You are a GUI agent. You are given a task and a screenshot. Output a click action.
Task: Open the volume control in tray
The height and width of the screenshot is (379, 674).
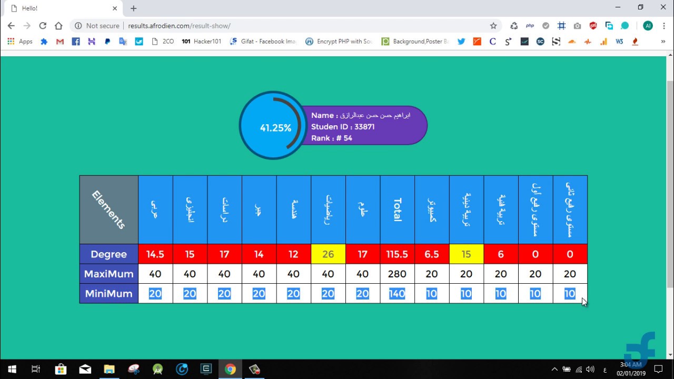590,369
